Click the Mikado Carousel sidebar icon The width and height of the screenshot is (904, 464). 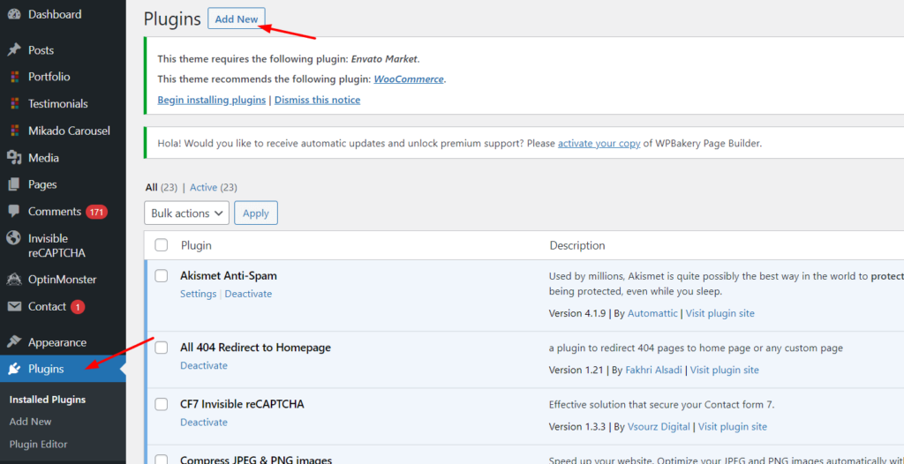coord(14,131)
